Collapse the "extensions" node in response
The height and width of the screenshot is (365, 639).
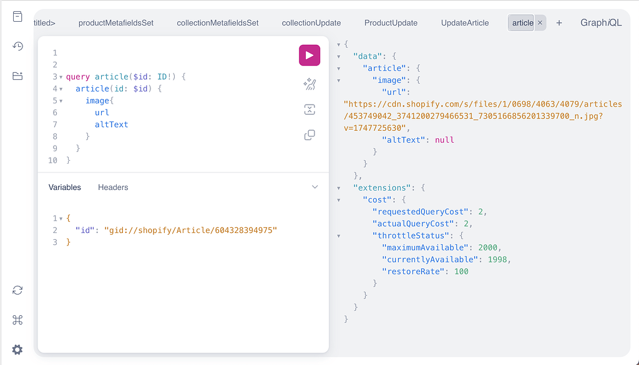tap(339, 188)
